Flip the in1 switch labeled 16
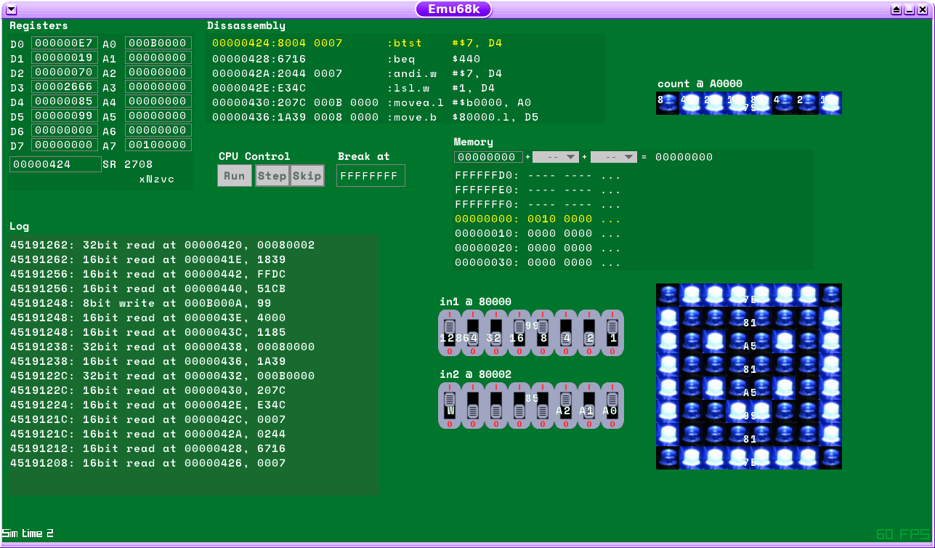The image size is (935, 548). coord(519,332)
